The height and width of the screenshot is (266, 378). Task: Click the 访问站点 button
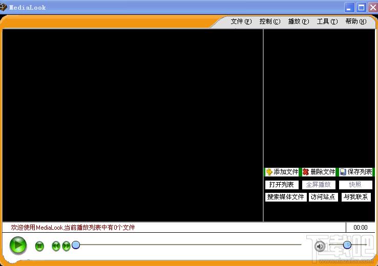point(323,197)
